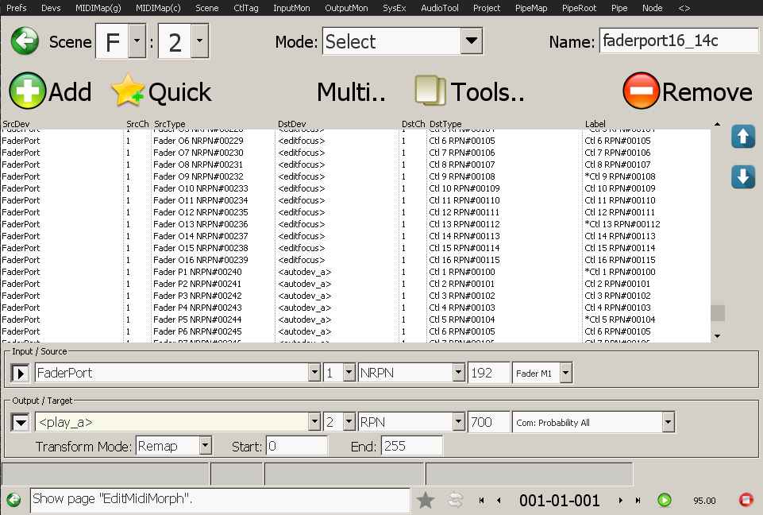This screenshot has height=515, width=763.
Task: Click the Quick star icon
Action: 127,91
